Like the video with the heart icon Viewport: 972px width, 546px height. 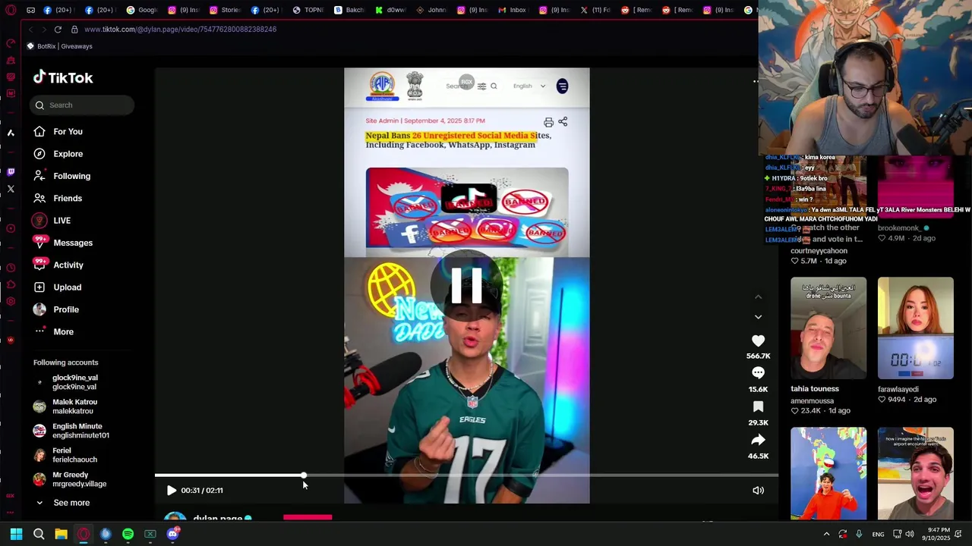click(x=758, y=341)
